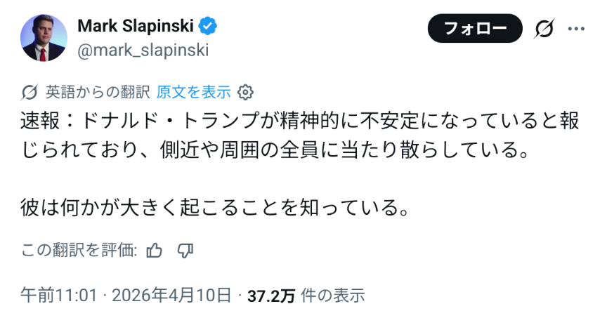Click the Grok icon before 英語からの翻訳
Viewport: 607px width, 325px height.
pyautogui.click(x=30, y=92)
